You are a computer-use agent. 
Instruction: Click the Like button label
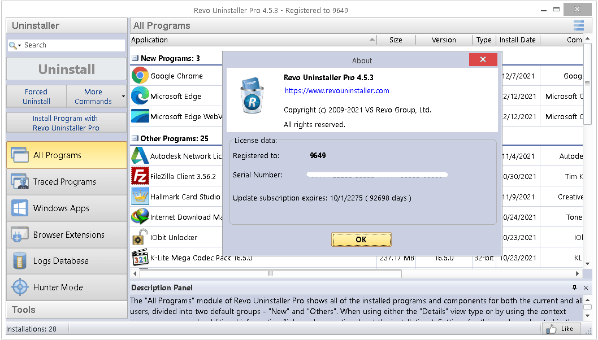click(567, 329)
